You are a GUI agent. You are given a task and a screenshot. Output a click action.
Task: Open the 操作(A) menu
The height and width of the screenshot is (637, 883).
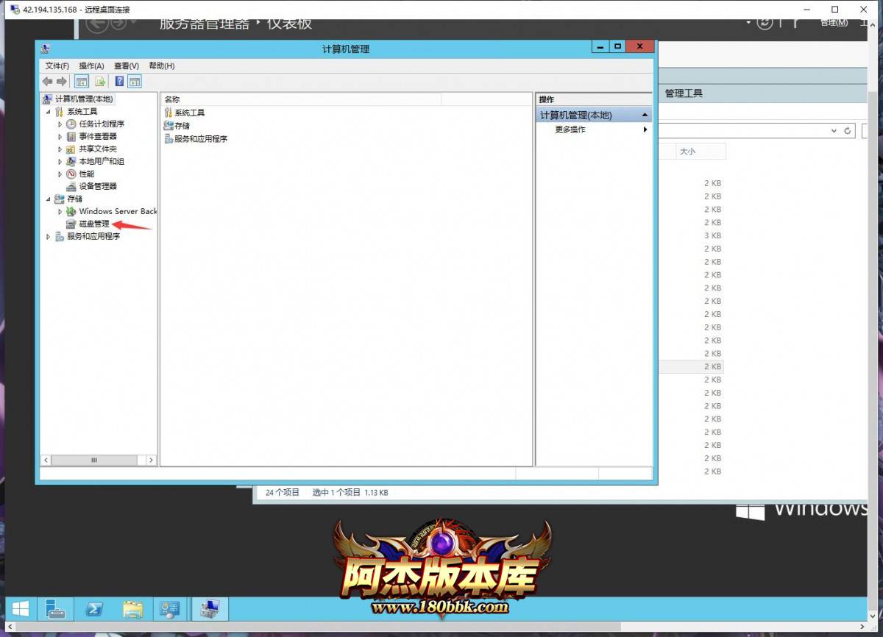point(92,65)
